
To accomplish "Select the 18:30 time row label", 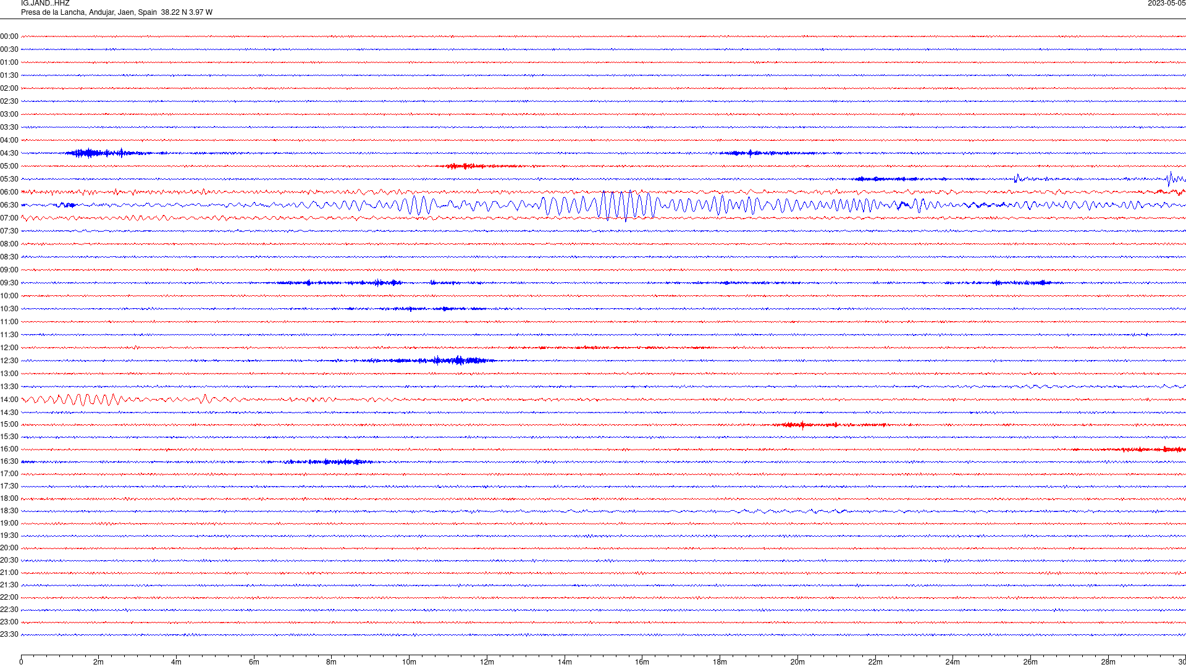I will [9, 511].
